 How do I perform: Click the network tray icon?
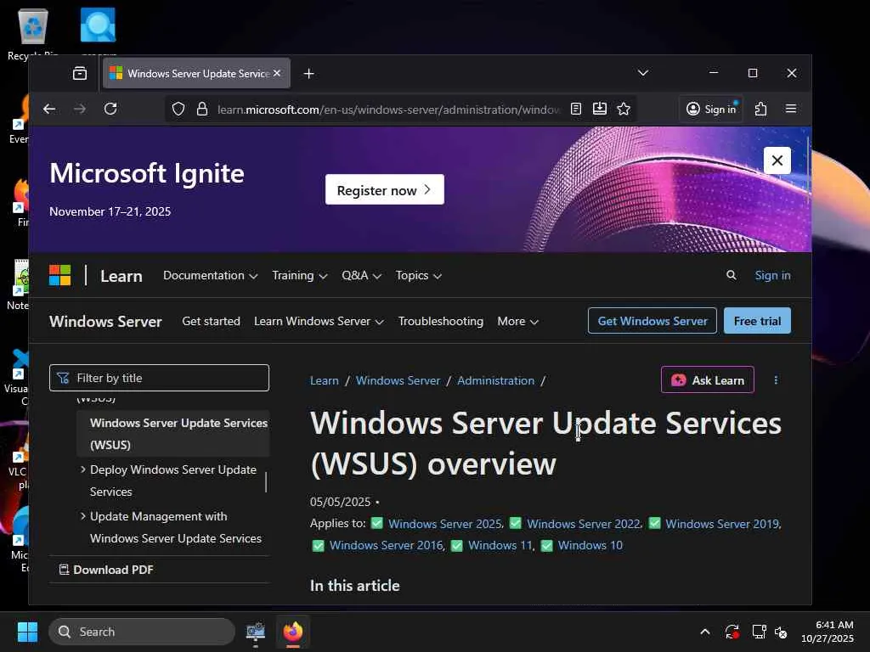pos(759,632)
